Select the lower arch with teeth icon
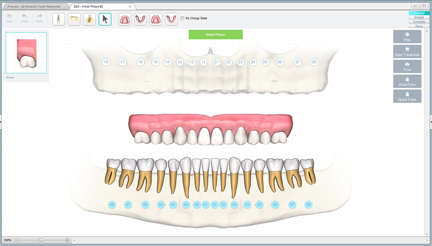The width and height of the screenshot is (432, 246). pos(140,19)
